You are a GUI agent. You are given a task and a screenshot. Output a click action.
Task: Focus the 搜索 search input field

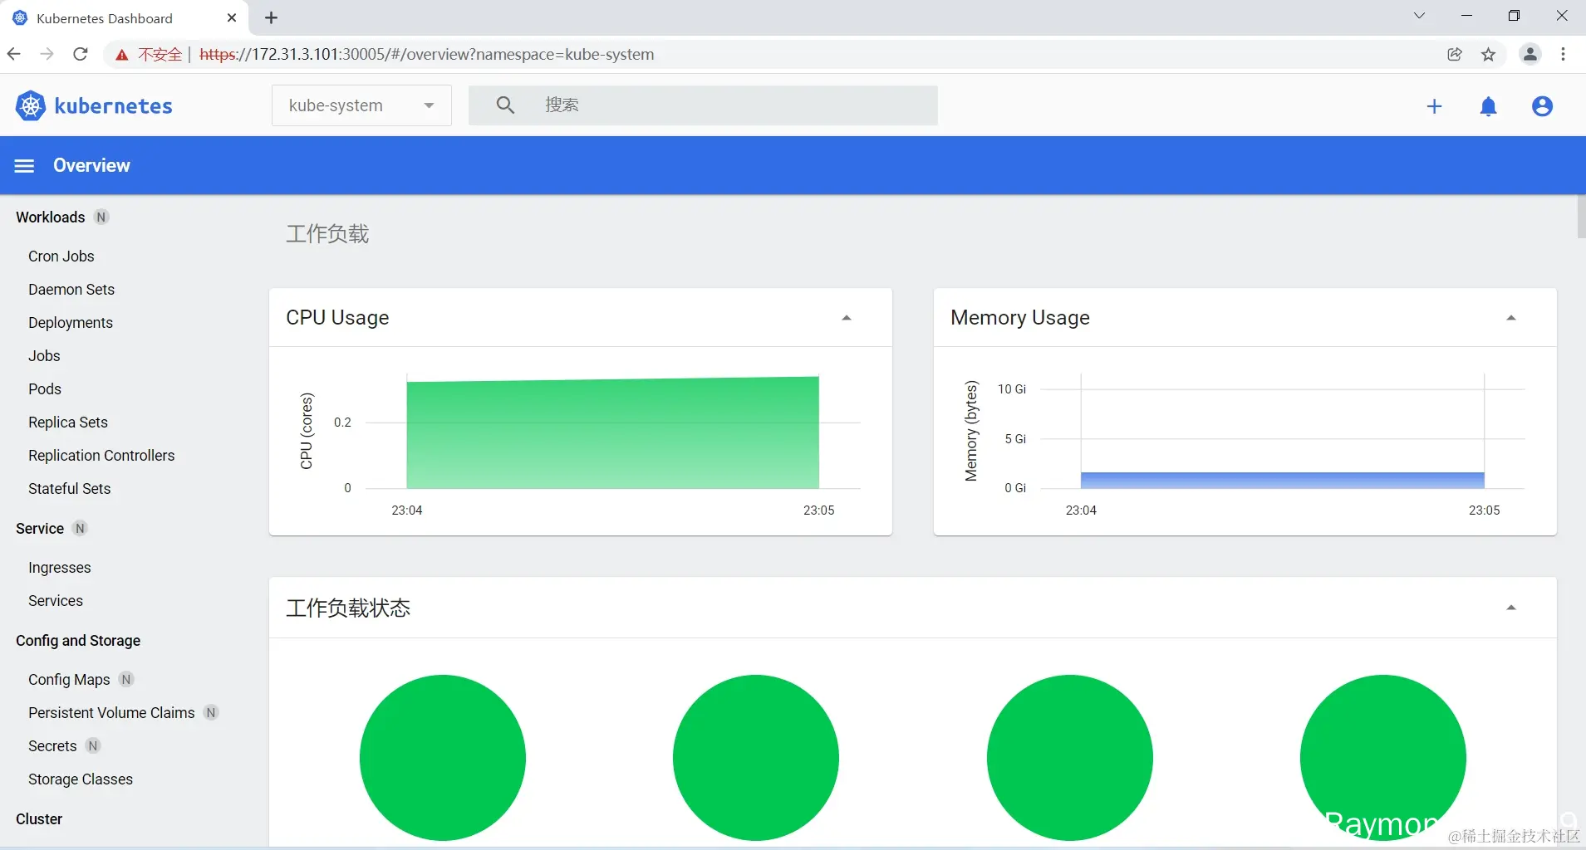(x=703, y=105)
